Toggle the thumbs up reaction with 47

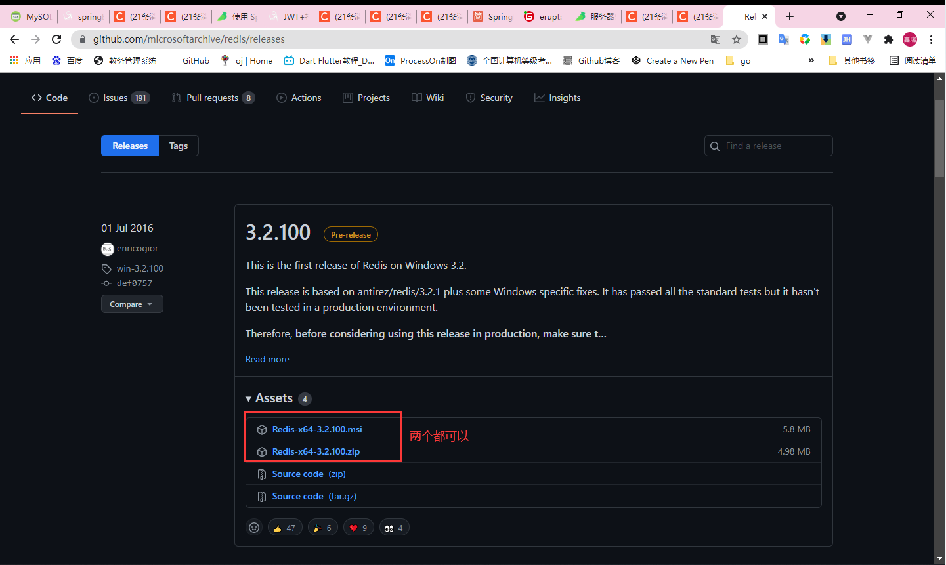click(x=285, y=528)
